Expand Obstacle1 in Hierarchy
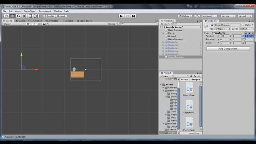Image resolution: width=256 pixels, height=144 pixels. tap(163, 42)
